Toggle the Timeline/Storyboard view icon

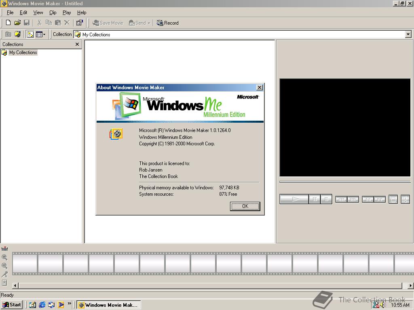[x=4, y=249]
